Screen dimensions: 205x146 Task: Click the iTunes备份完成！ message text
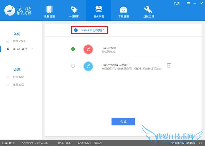(x=92, y=30)
